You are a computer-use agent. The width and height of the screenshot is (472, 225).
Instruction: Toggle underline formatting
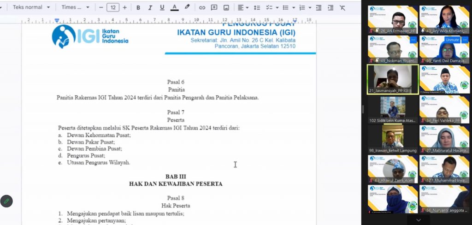tap(162, 8)
